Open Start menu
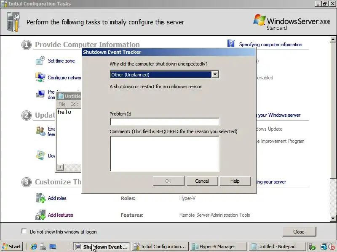 click(x=12, y=247)
